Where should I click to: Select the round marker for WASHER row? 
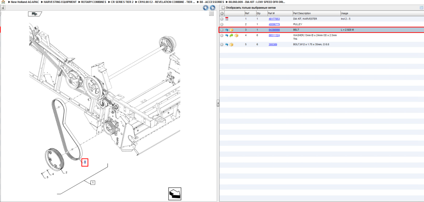tap(222, 35)
